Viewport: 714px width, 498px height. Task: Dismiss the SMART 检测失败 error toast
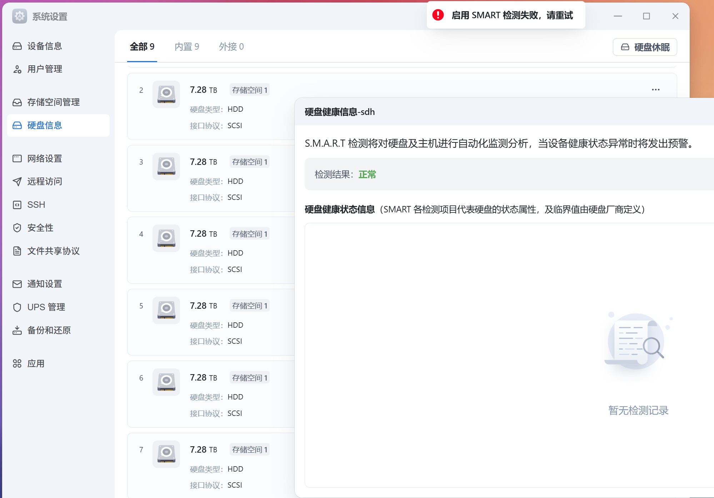pos(505,15)
